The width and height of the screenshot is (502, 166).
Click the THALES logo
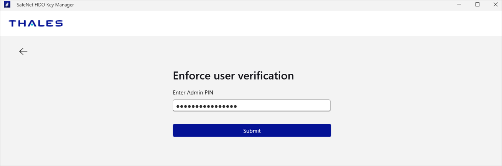tap(36, 23)
